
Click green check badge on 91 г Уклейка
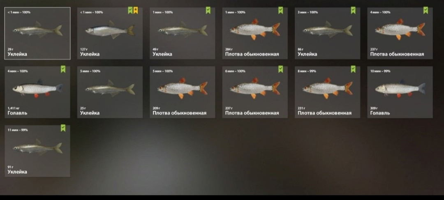click(x=63, y=128)
